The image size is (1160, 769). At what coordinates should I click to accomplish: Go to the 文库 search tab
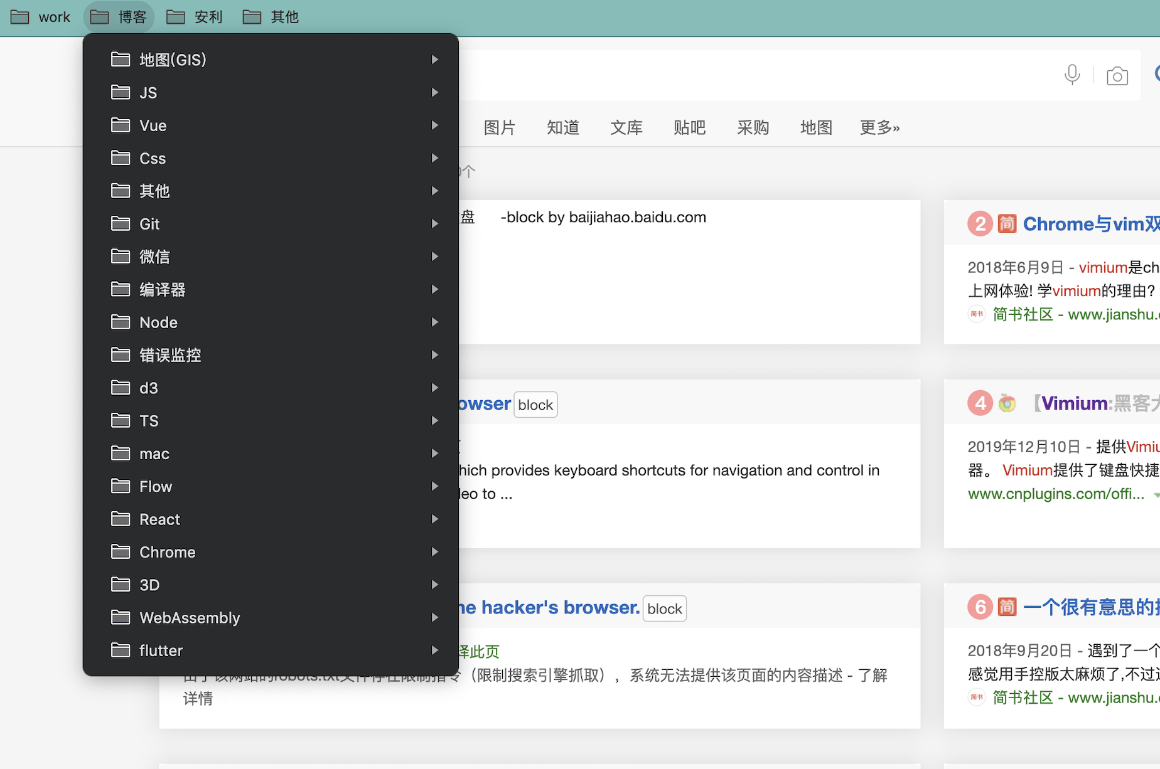[x=626, y=127]
